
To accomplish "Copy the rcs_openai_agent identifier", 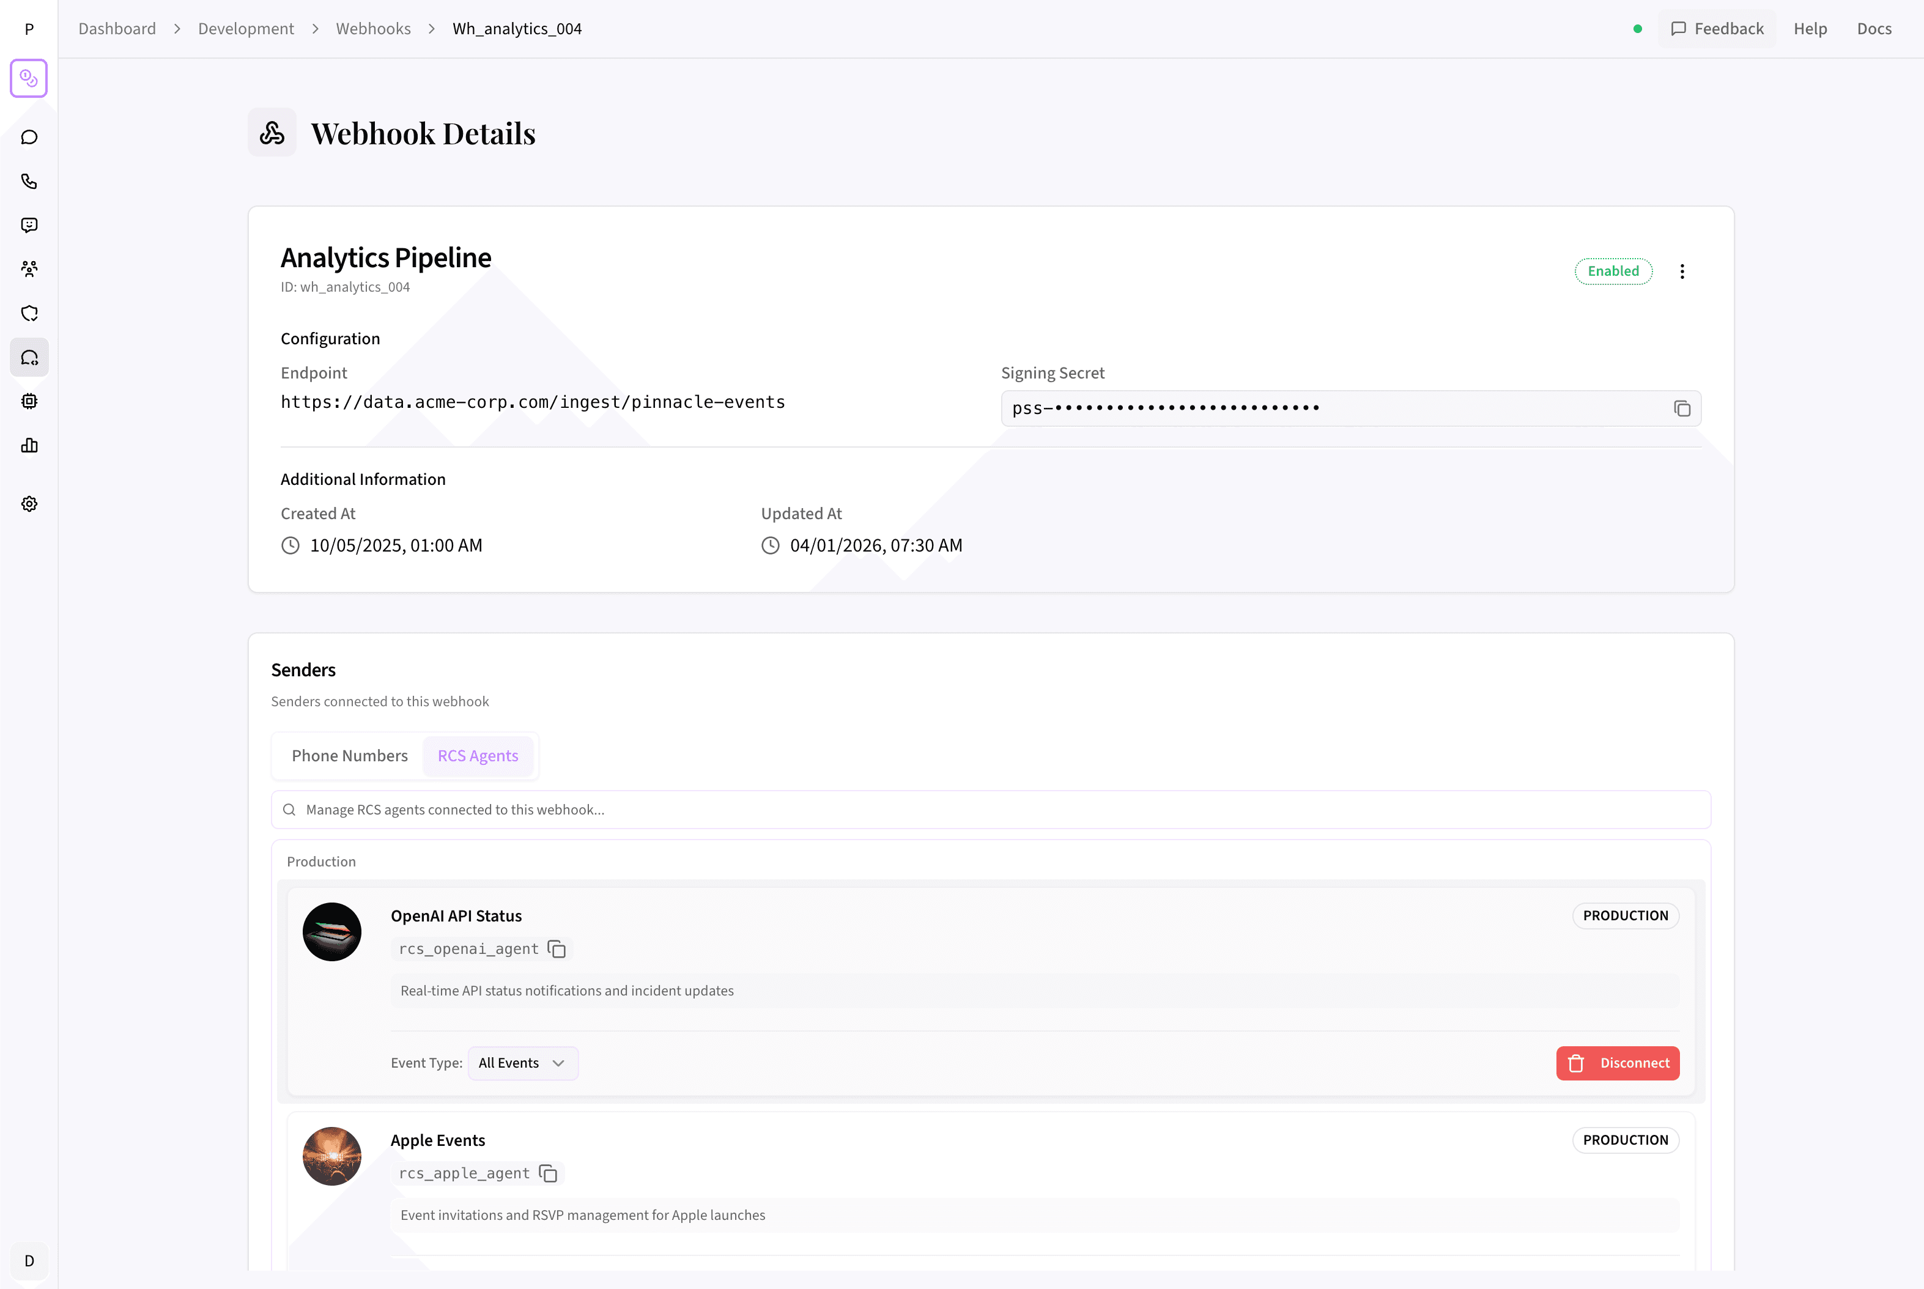I will tap(557, 948).
